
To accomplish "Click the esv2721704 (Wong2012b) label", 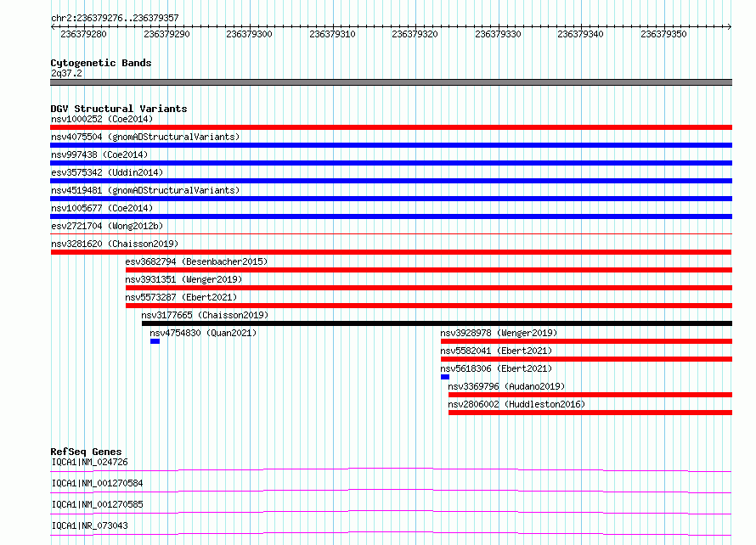I will [107, 226].
